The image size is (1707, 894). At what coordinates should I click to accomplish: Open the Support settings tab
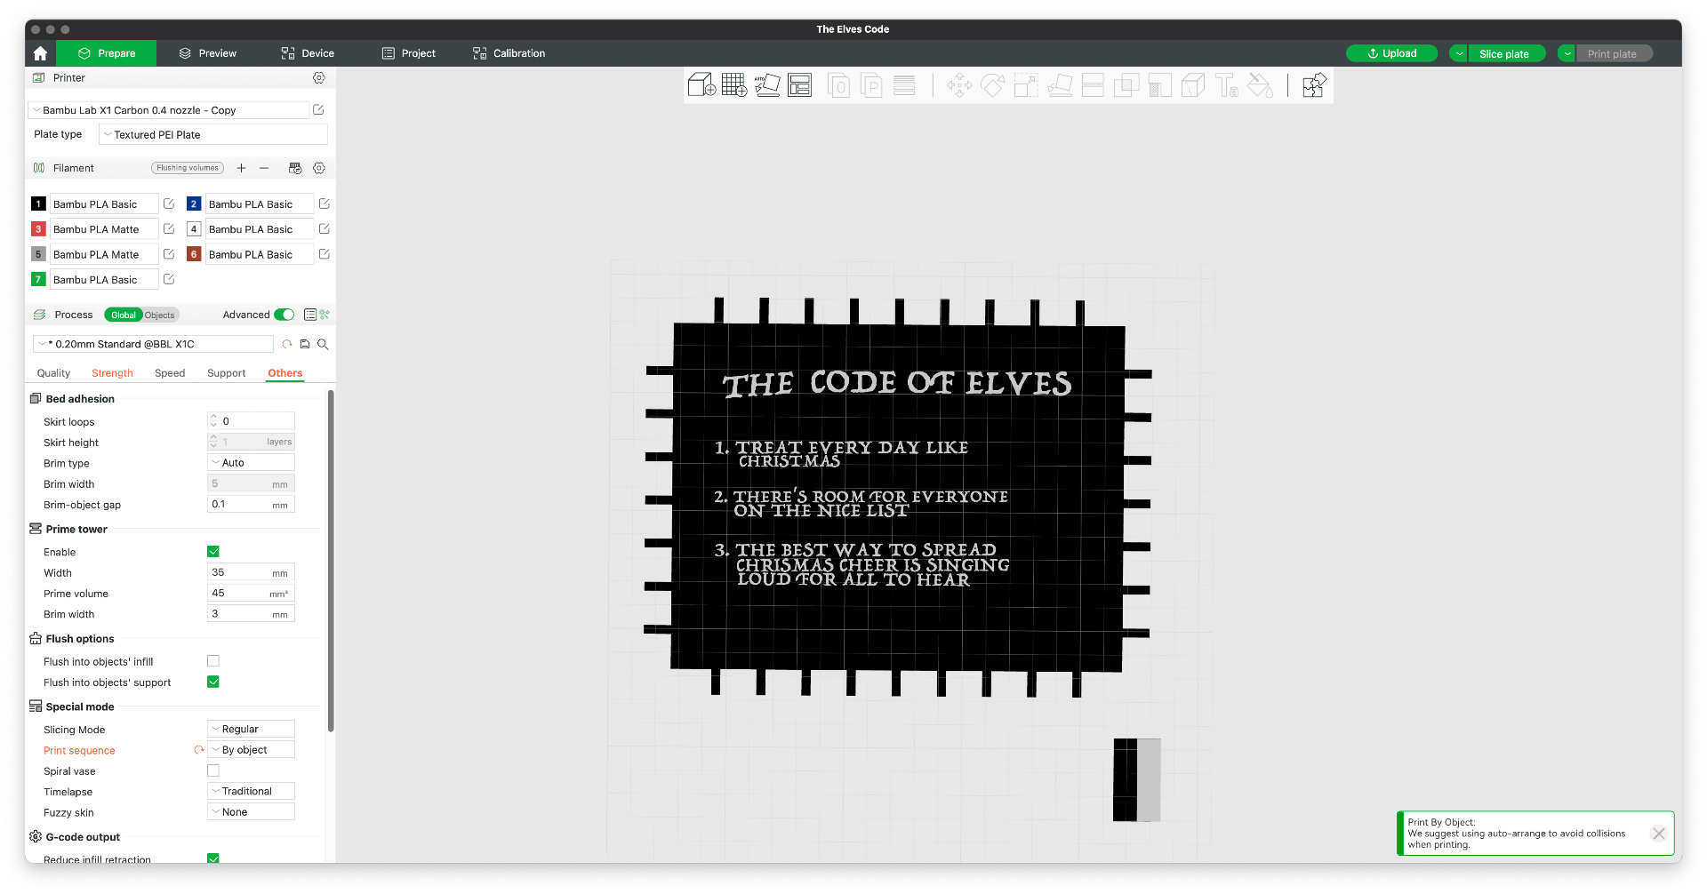tap(226, 373)
